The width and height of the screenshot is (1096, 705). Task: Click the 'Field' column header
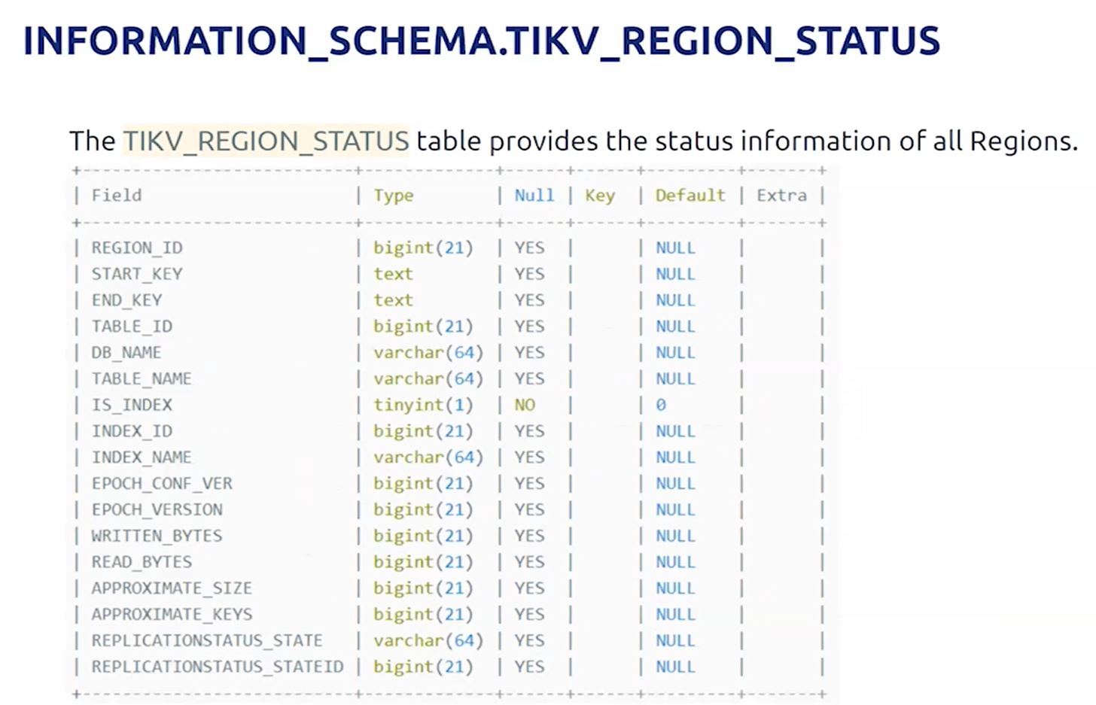coord(117,196)
